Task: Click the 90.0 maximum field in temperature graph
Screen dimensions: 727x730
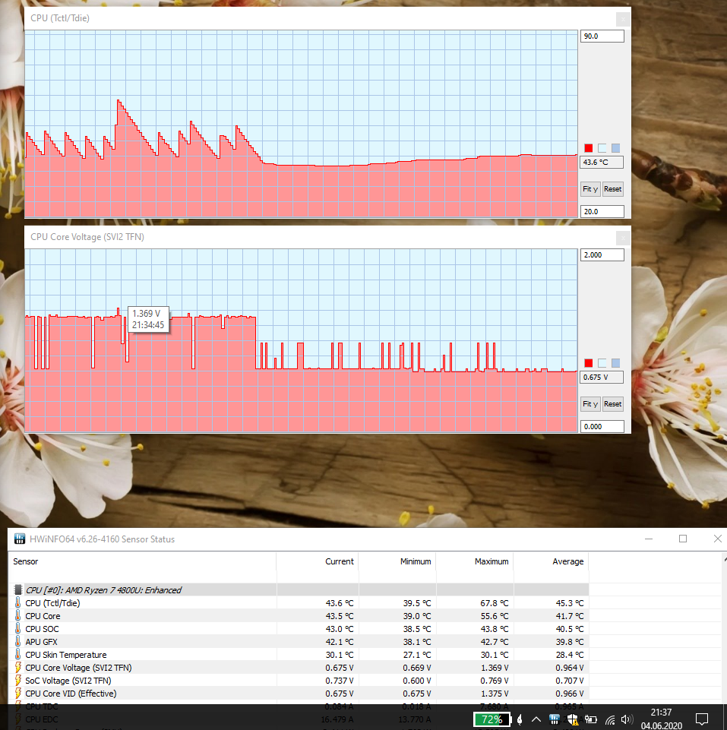Action: 602,36
